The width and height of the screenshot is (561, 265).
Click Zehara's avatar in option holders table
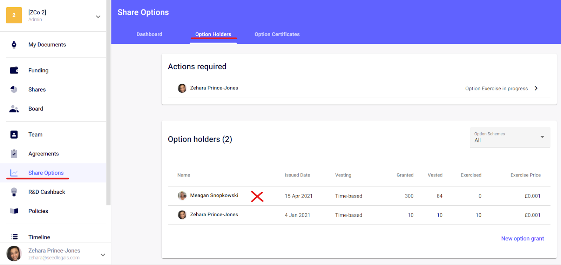click(182, 214)
